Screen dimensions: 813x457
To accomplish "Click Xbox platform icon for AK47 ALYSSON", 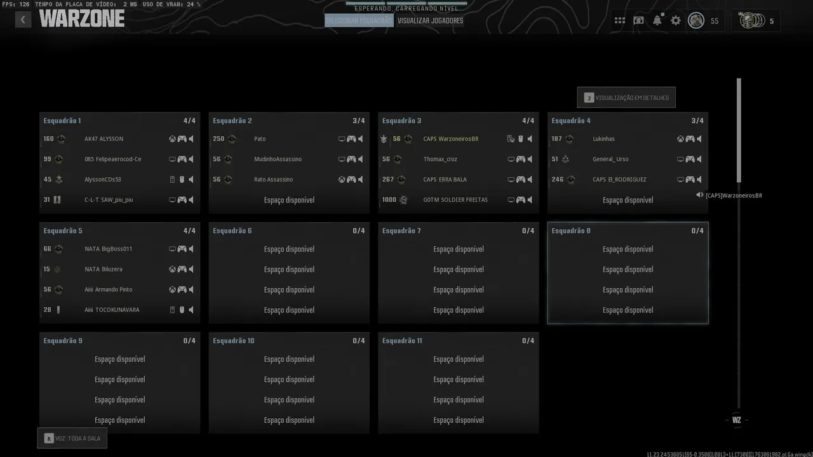I will 172,139.
